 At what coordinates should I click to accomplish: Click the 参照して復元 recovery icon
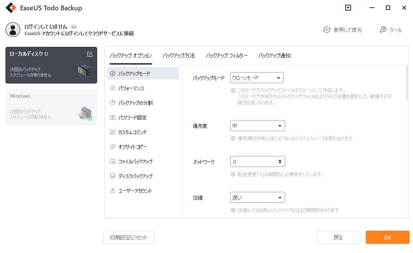(x=327, y=30)
